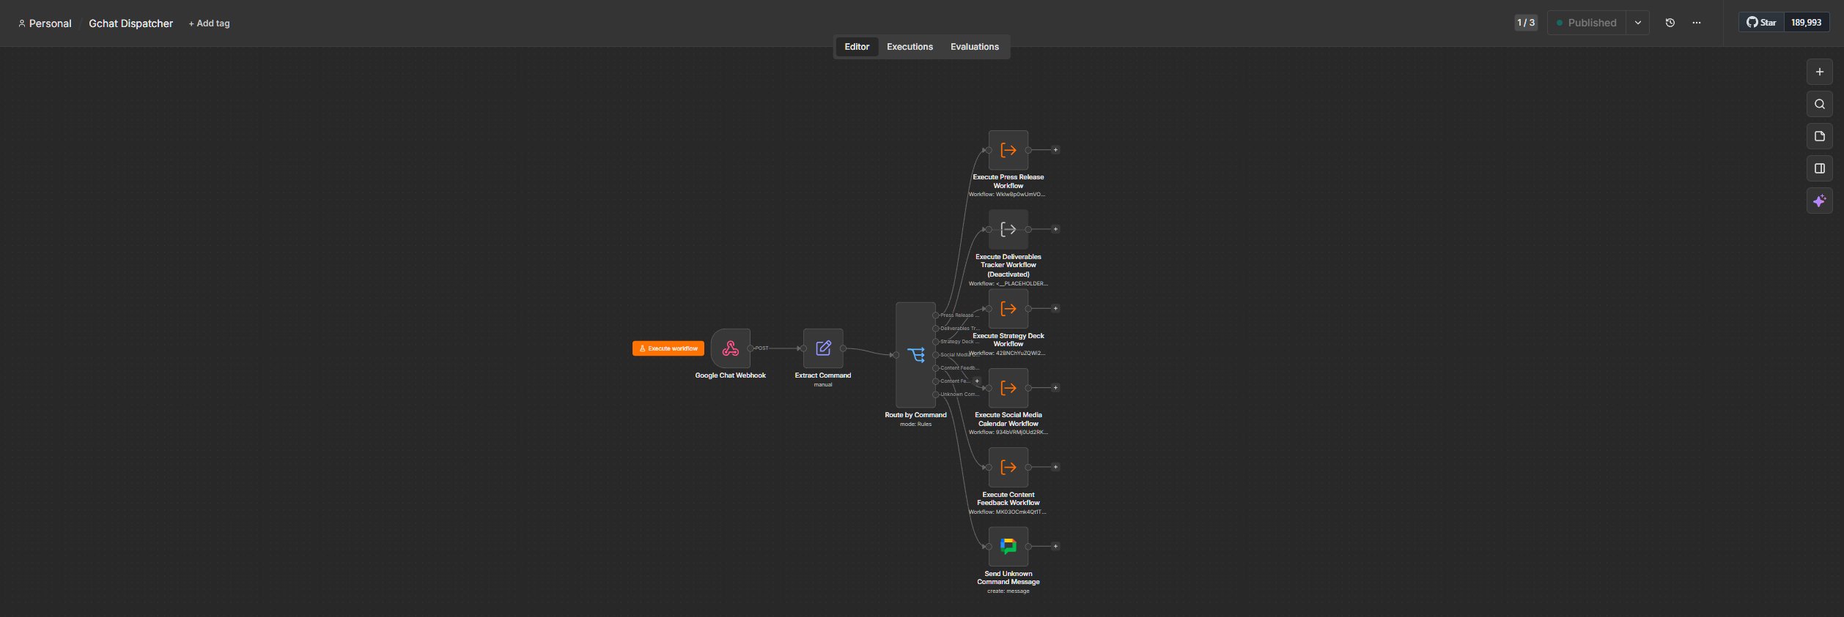Select the Execute Strategy Deck Workflow node
The width and height of the screenshot is (1844, 617).
point(1008,309)
